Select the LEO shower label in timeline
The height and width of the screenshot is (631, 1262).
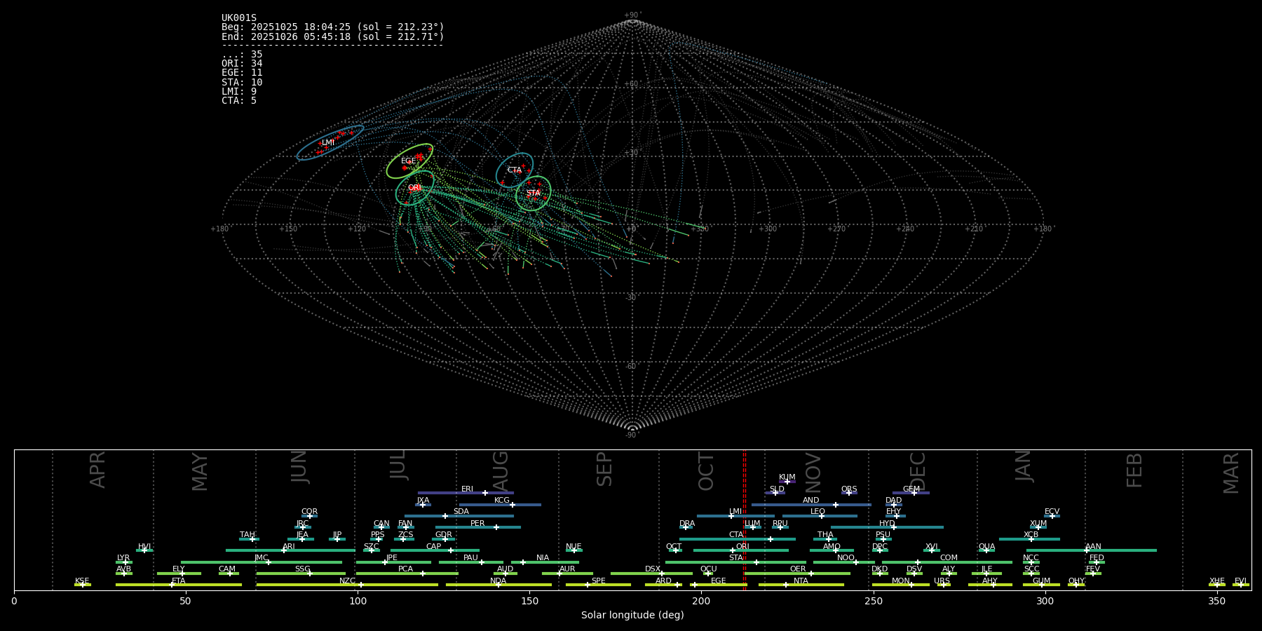[817, 512]
